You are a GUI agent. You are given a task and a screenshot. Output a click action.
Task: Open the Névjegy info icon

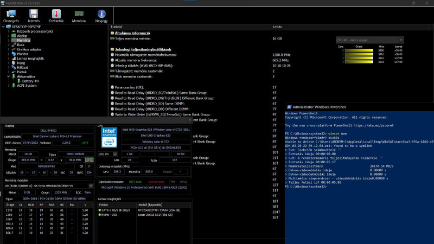point(101,14)
